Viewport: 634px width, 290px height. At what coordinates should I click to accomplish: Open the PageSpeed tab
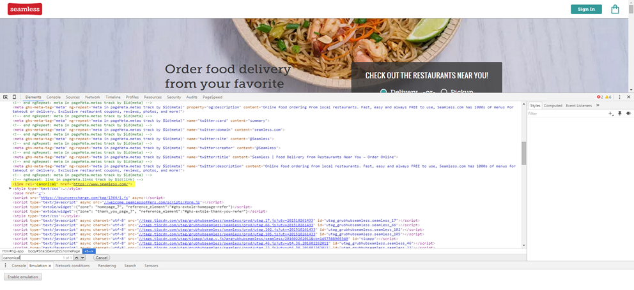pyautogui.click(x=212, y=98)
